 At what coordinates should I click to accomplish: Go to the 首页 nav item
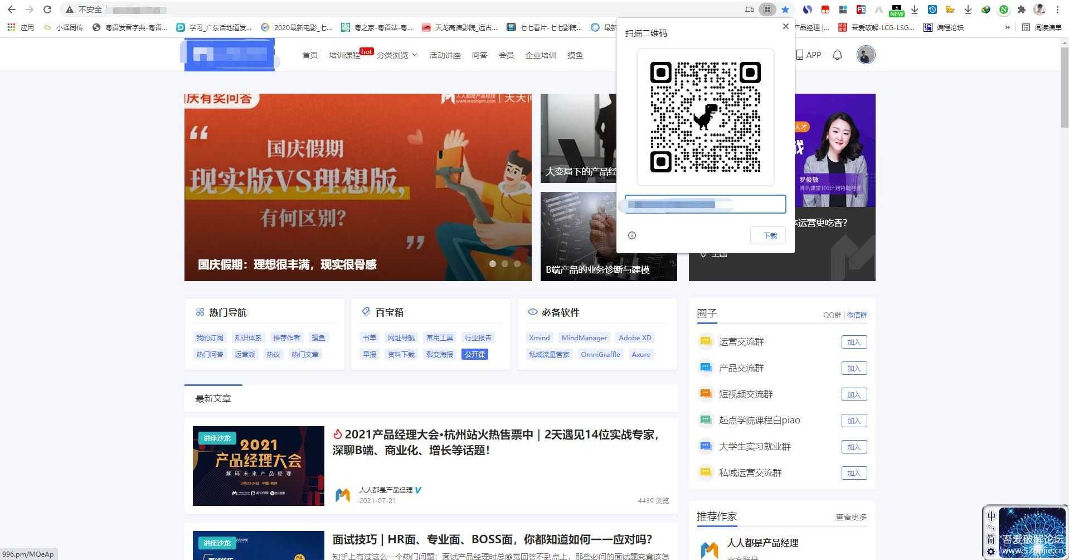click(x=310, y=55)
